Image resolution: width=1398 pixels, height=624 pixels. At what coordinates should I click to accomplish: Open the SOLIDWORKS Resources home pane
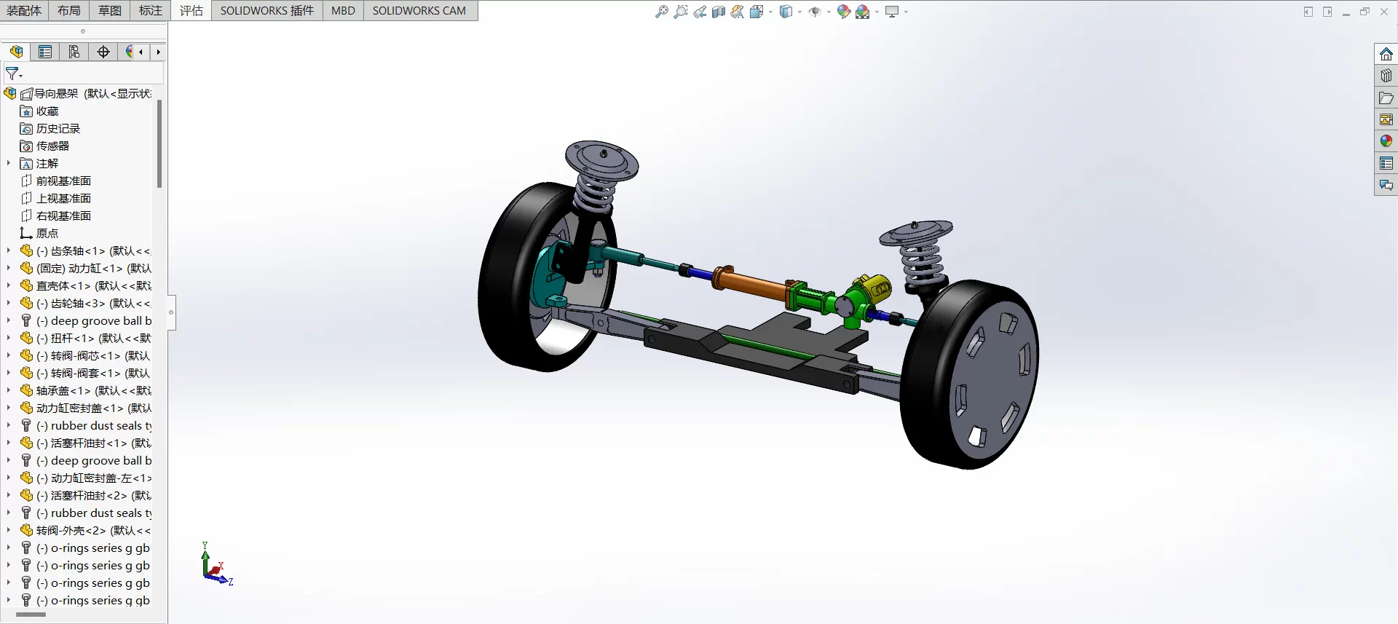click(1386, 54)
